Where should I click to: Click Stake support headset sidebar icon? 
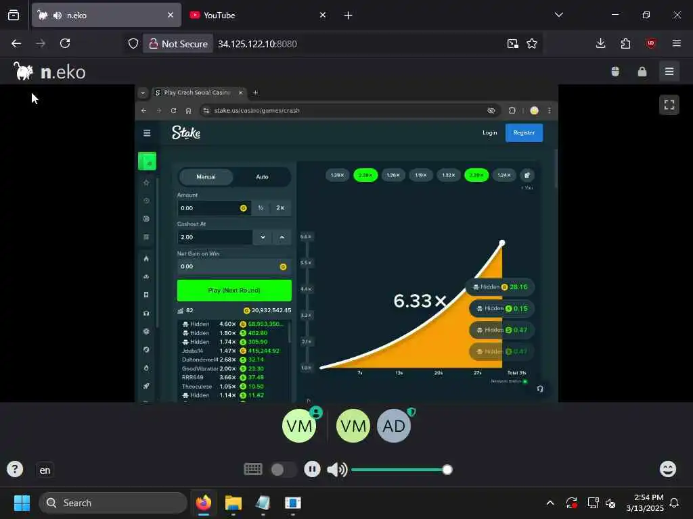coord(146,313)
